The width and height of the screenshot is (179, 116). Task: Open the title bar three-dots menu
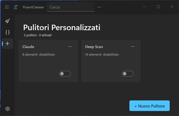[99, 7]
